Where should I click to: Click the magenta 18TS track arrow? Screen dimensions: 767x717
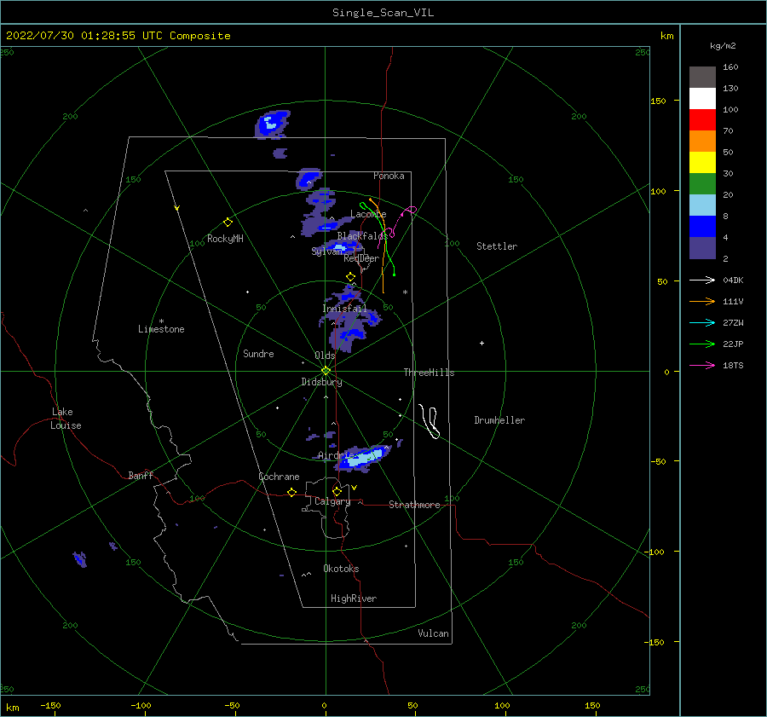(x=702, y=365)
